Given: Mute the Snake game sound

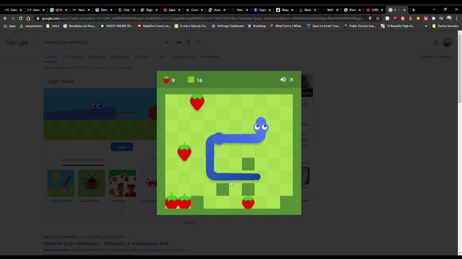Looking at the screenshot, I should (x=283, y=79).
